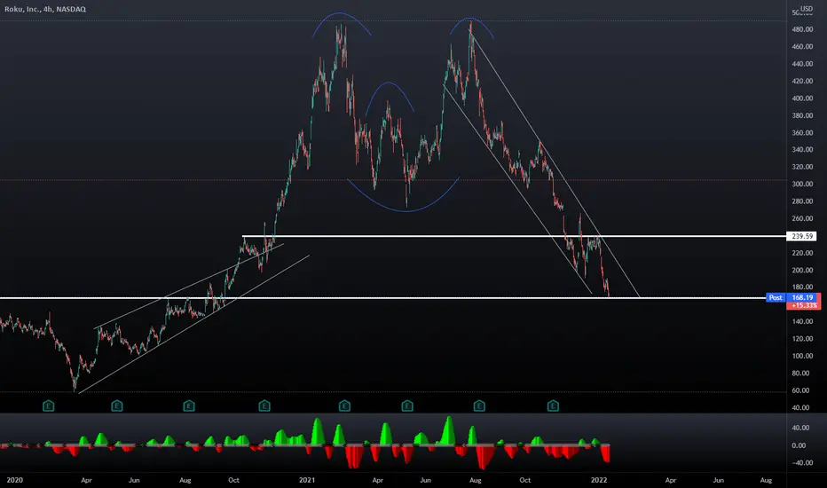This screenshot has height=488, width=827.
Task: Click the Oct label just before 2021
Action: [x=233, y=480]
